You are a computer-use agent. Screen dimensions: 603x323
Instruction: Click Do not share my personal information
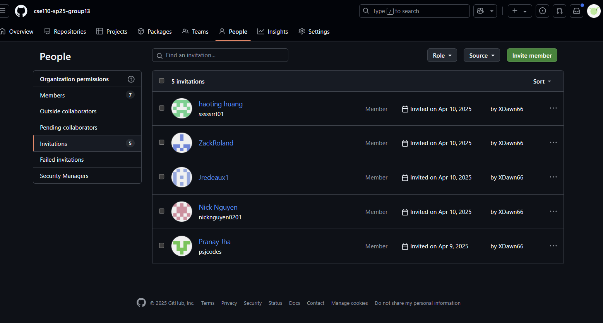point(418,303)
